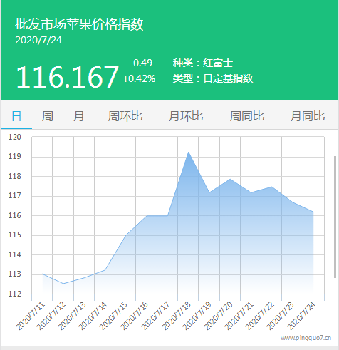The image size is (339, 350).
Task: Open the www.pingguo7.cn watermark link
Action: [306, 338]
